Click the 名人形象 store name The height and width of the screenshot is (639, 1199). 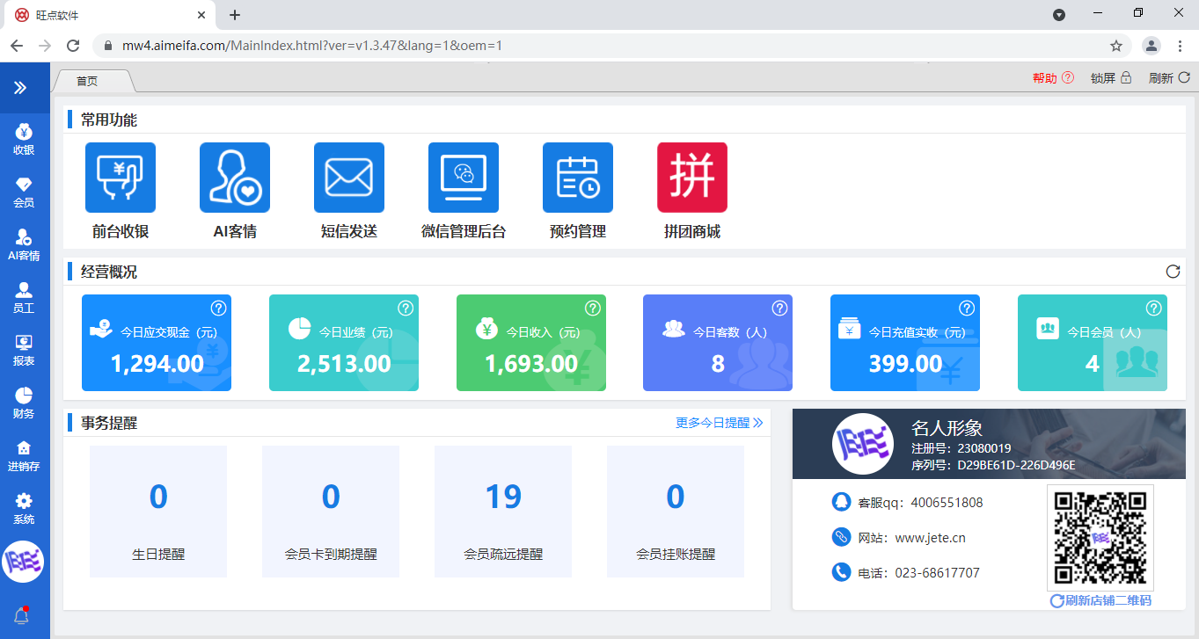click(x=947, y=429)
